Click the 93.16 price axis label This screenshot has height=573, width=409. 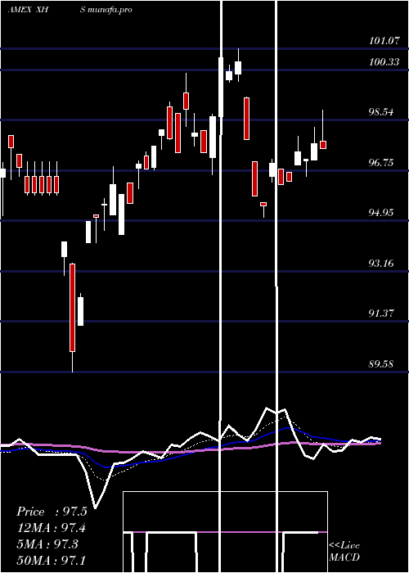(x=381, y=263)
